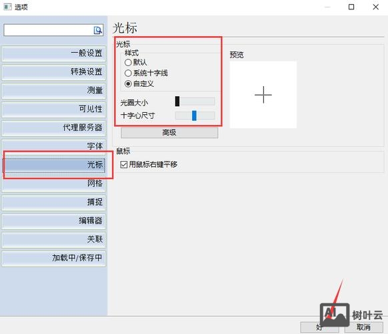
Task: Open the 加载中/保存中 category
Action: (54, 258)
